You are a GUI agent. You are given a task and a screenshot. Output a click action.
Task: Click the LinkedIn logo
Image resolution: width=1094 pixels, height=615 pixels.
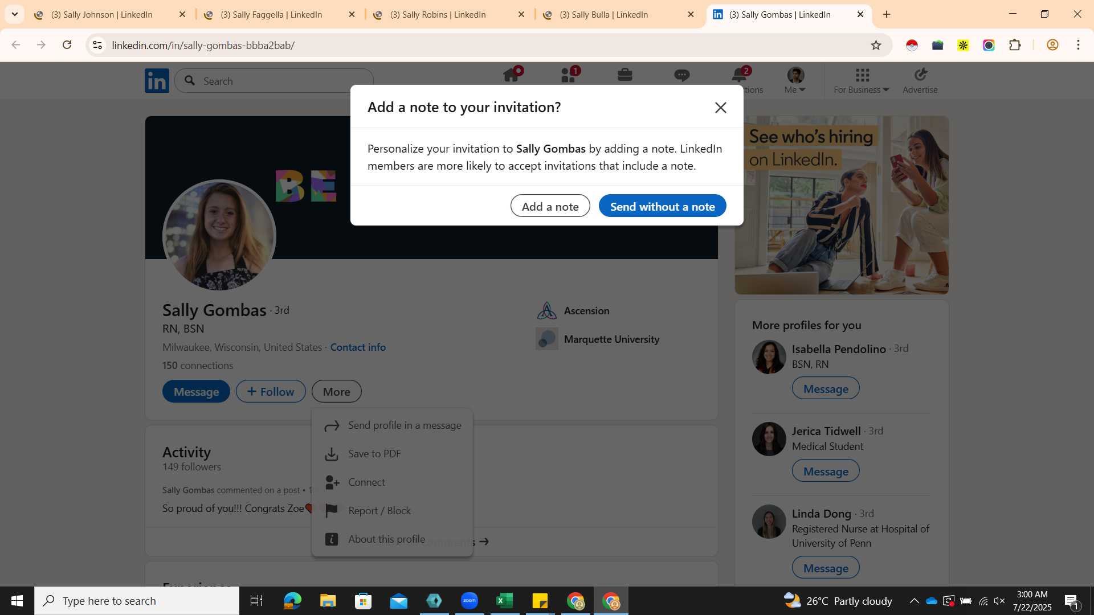157,80
